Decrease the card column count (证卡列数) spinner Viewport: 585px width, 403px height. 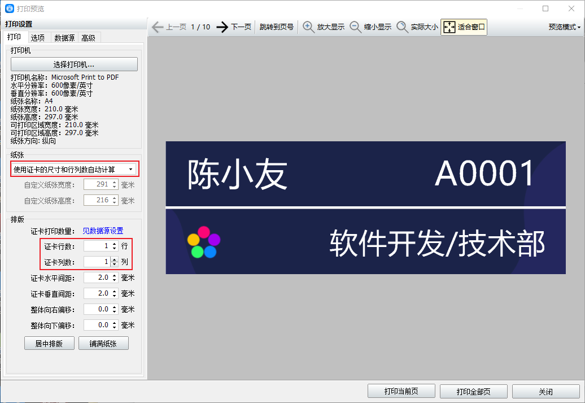pyautogui.click(x=115, y=265)
